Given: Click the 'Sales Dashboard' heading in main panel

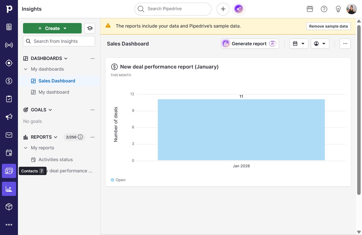Looking at the screenshot, I should point(128,44).
